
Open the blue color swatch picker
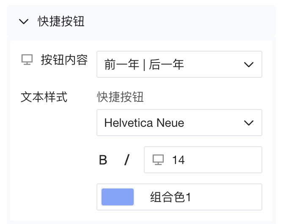pos(118,197)
